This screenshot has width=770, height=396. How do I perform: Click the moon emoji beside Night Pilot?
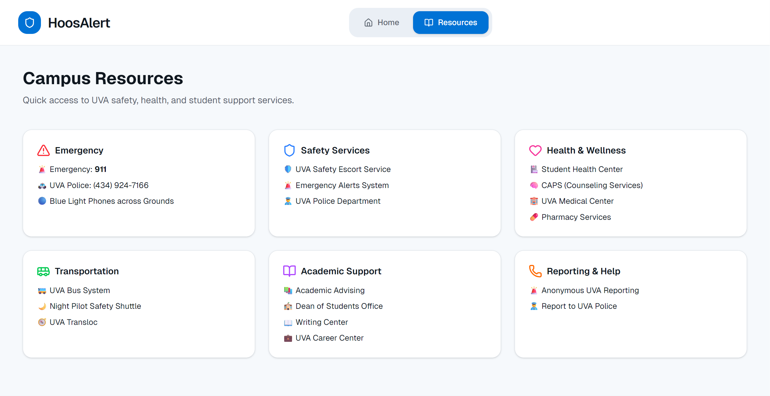click(x=42, y=306)
